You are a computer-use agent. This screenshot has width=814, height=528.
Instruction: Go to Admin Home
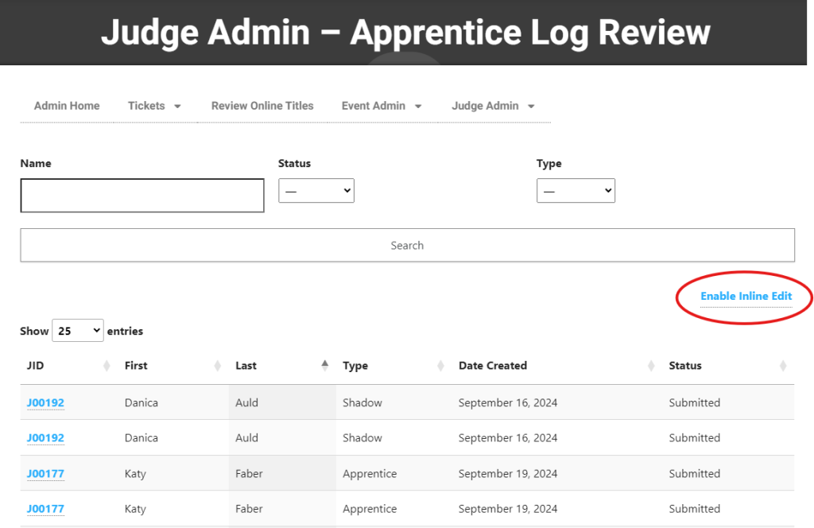tap(67, 106)
